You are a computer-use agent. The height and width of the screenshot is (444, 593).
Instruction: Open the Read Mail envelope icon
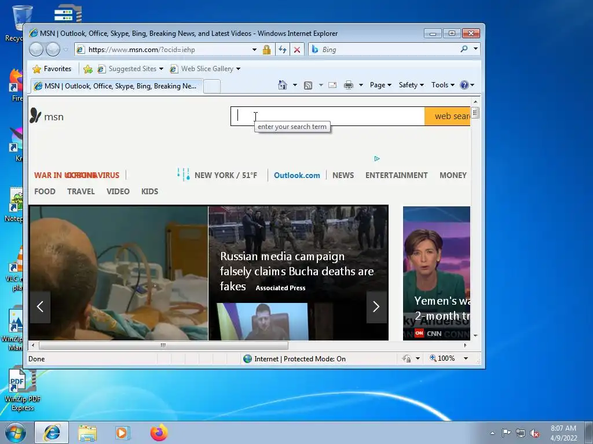pyautogui.click(x=332, y=85)
